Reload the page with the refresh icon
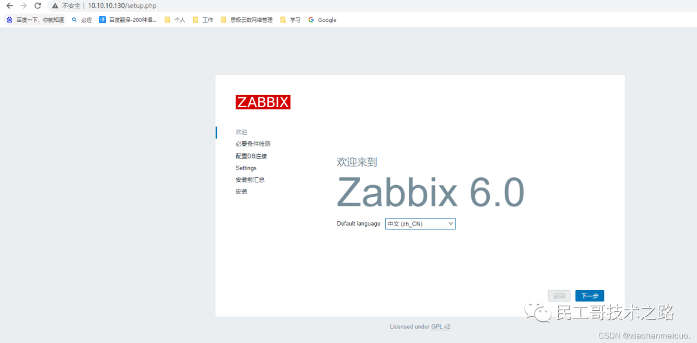This screenshot has width=697, height=343. [38, 6]
